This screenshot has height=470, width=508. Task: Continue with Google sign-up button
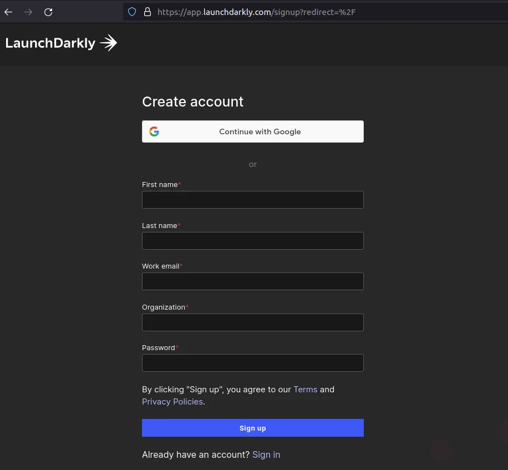click(253, 132)
